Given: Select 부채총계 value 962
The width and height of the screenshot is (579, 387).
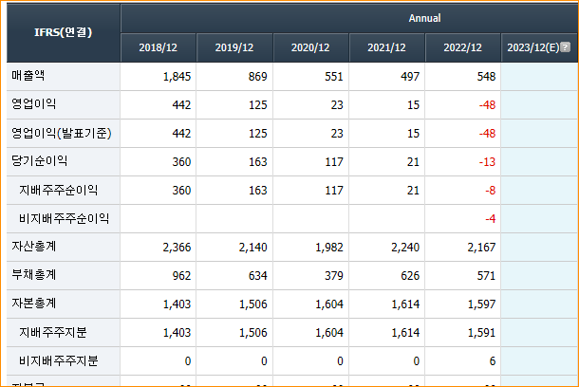Looking at the screenshot, I should click(181, 276).
